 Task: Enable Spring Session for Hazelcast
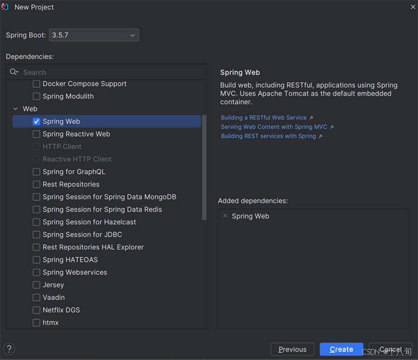point(36,222)
